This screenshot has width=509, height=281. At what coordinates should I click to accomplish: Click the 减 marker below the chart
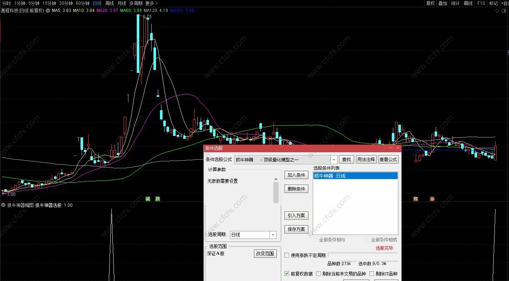point(148,199)
